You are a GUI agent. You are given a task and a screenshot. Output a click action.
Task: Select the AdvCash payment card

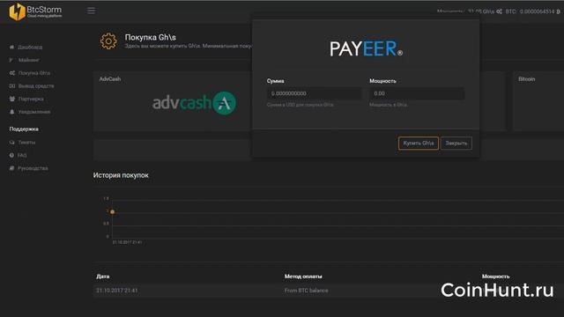tap(173, 101)
